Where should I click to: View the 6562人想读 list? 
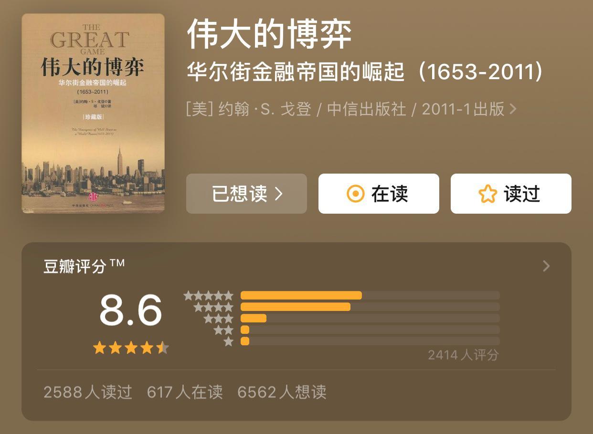click(x=282, y=392)
